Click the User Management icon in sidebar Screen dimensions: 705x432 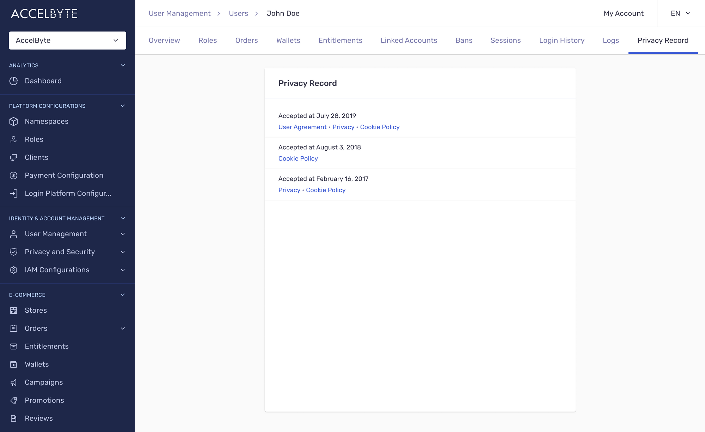click(14, 233)
